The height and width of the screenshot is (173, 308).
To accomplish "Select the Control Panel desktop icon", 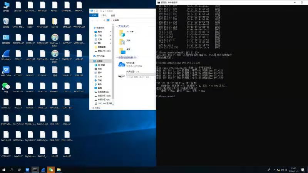I will pyautogui.click(x=6, y=39).
